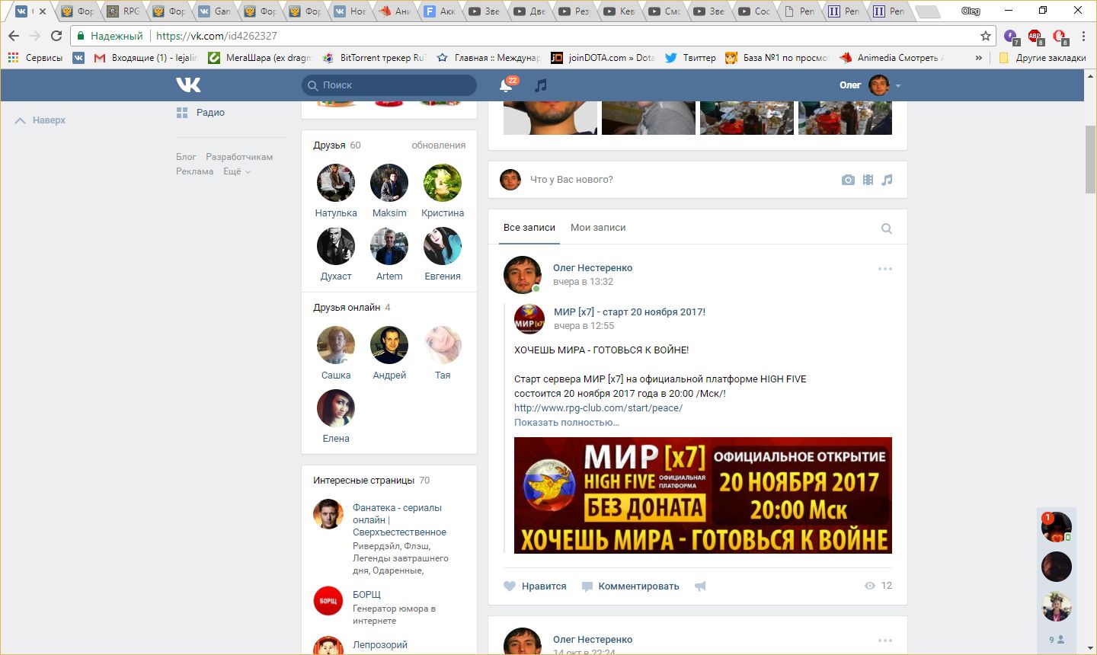Click the VK logo in the header
The image size is (1097, 655).
(188, 85)
